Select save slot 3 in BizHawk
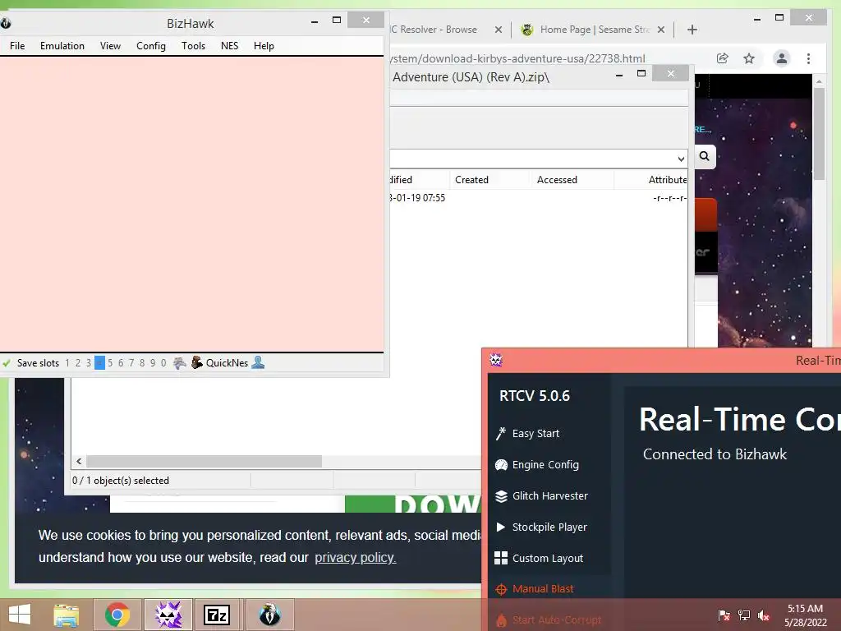Image resolution: width=841 pixels, height=631 pixels. 89,363
